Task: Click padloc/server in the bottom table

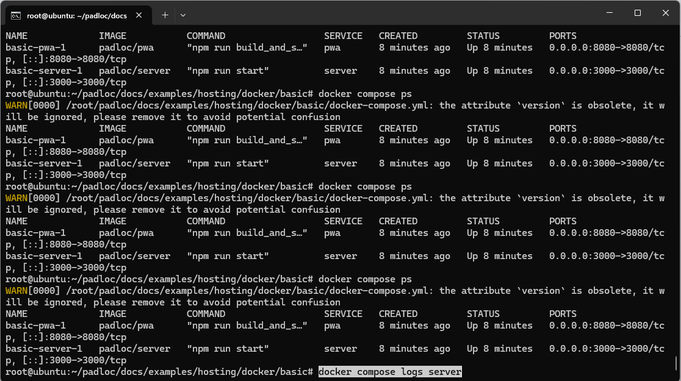Action: click(135, 349)
